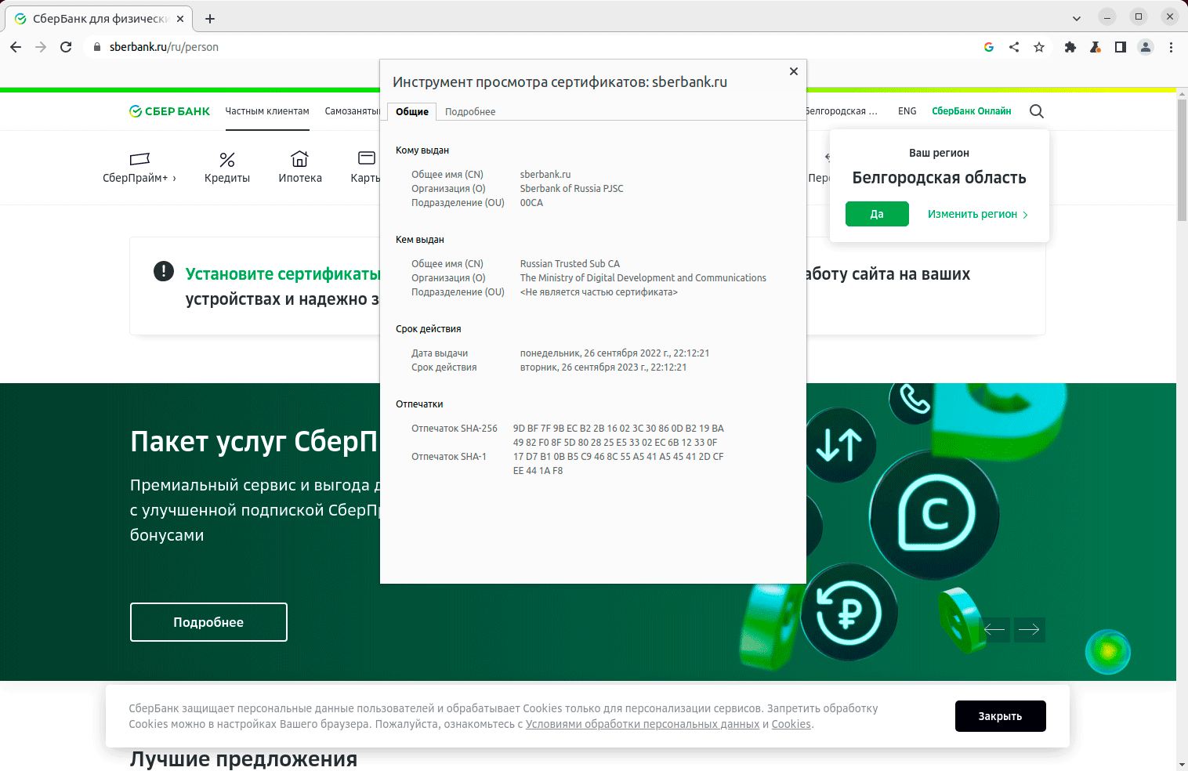Show the previous banner slide
The image size is (1188, 771).
tap(994, 629)
